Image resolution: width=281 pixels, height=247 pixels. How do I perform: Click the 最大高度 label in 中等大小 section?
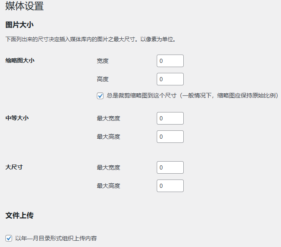tap(108, 137)
